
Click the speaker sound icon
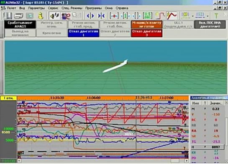[54, 16]
